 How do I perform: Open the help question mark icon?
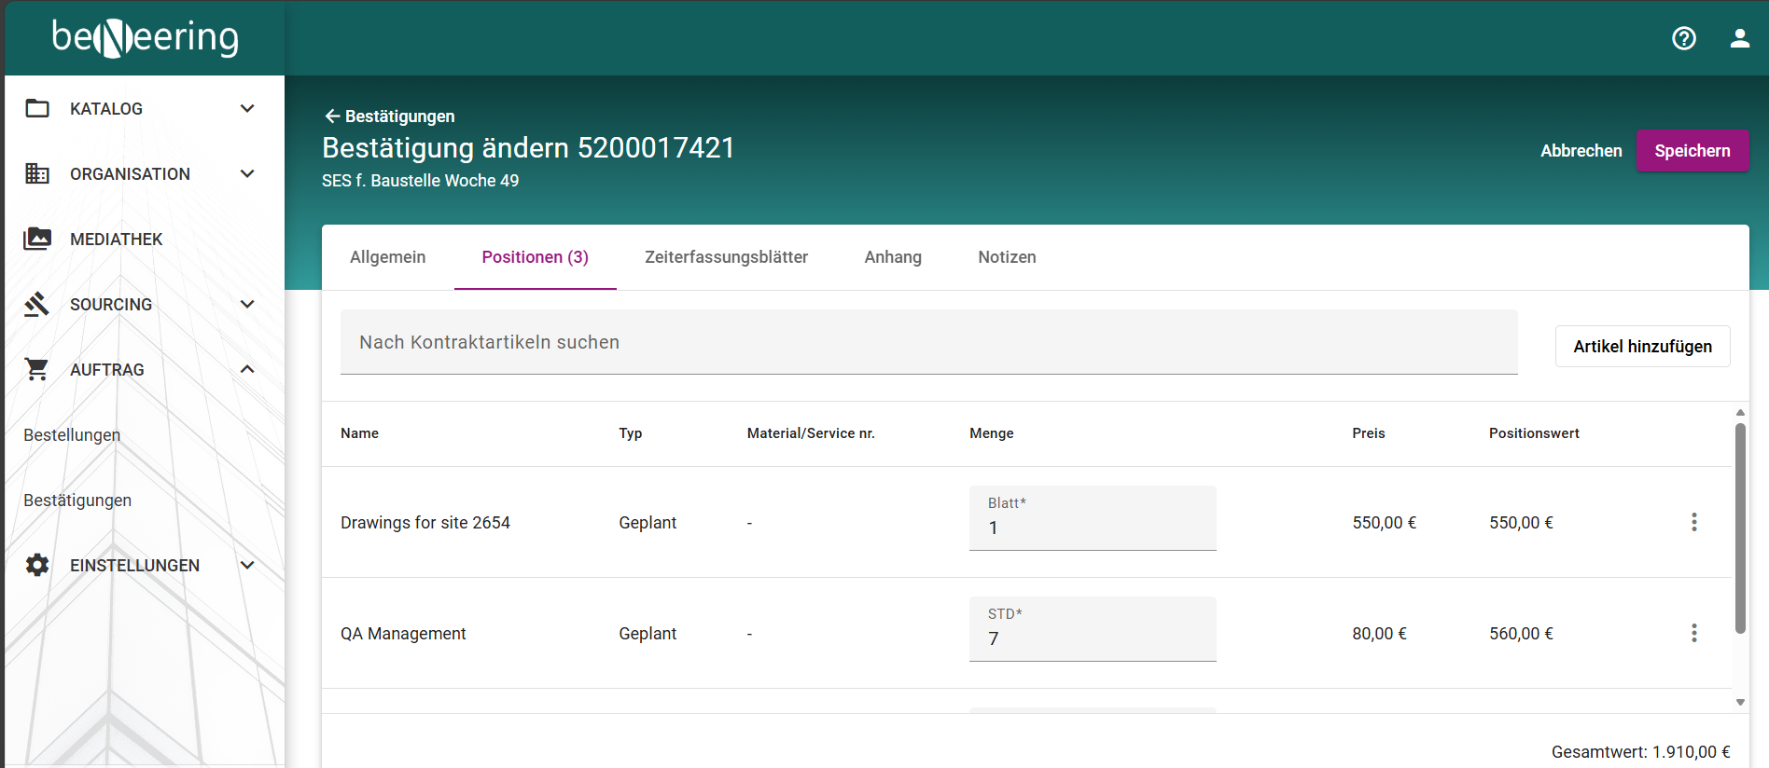[1684, 38]
